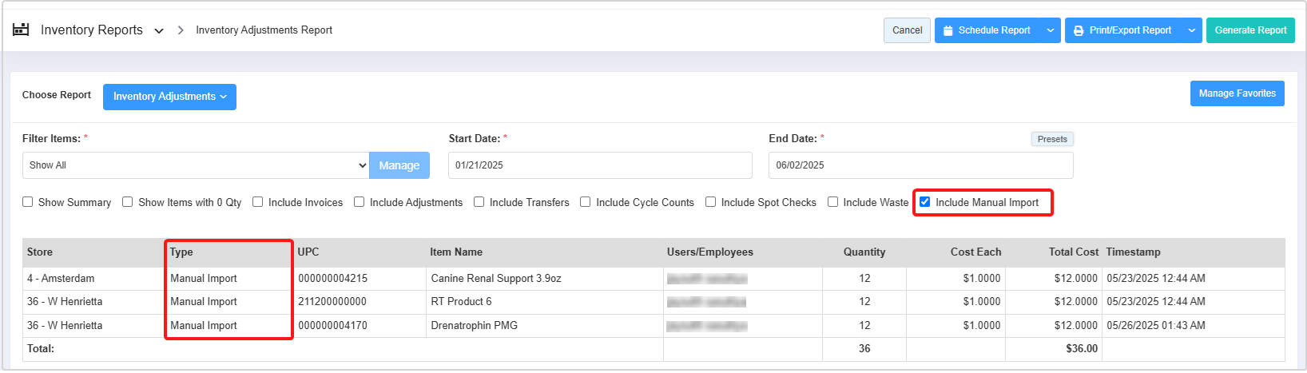Screen dimensions: 1307x373
Task: Uncheck Include Manual Import
Action: (x=925, y=202)
